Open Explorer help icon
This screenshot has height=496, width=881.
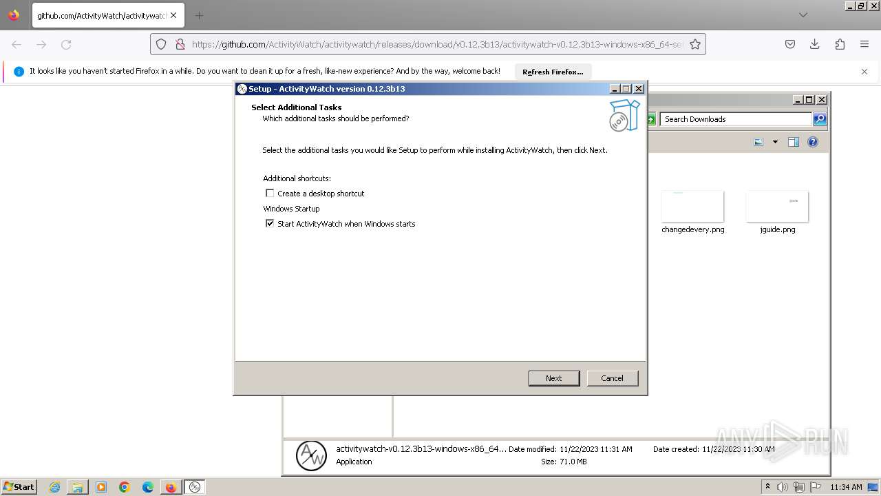pyautogui.click(x=813, y=142)
